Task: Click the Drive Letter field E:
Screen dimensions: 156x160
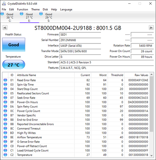Action: (x=80, y=57)
